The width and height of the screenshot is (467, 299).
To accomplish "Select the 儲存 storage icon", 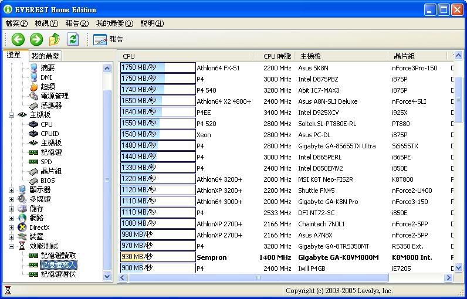I will [x=22, y=209].
